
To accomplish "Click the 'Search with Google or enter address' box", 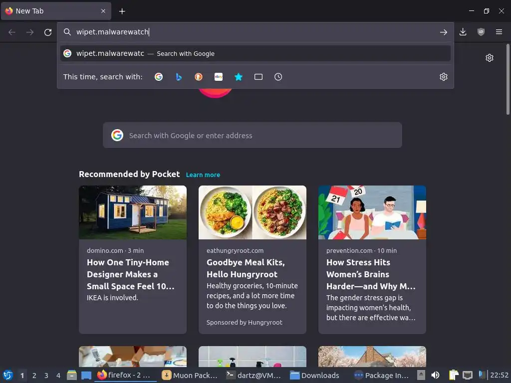I will pyautogui.click(x=252, y=135).
